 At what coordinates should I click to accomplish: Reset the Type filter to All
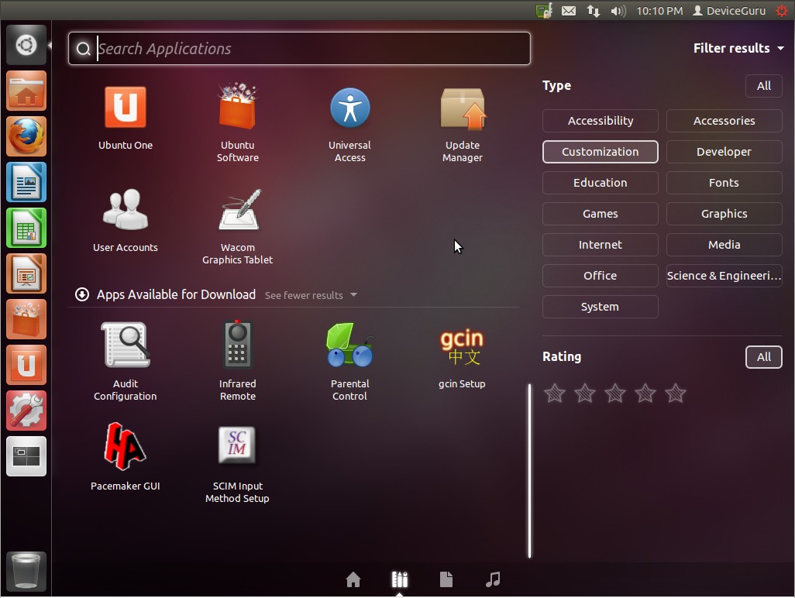coord(763,86)
